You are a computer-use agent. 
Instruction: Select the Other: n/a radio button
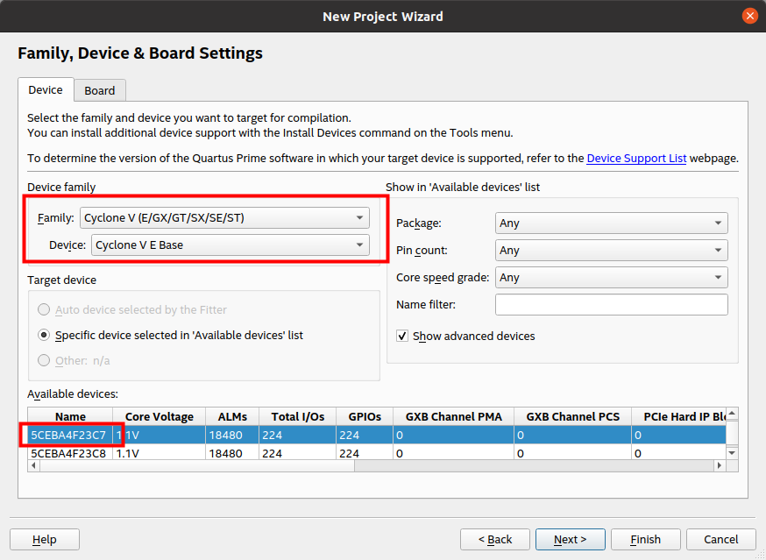(x=44, y=361)
